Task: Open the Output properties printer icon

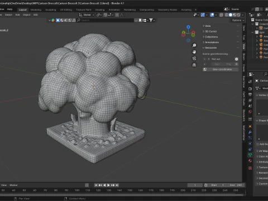Action: [x=250, y=94]
